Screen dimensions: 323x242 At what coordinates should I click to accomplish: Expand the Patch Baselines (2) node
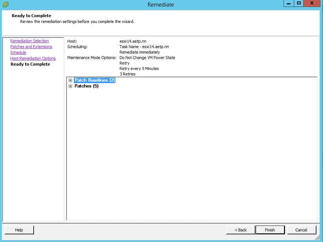[70, 80]
